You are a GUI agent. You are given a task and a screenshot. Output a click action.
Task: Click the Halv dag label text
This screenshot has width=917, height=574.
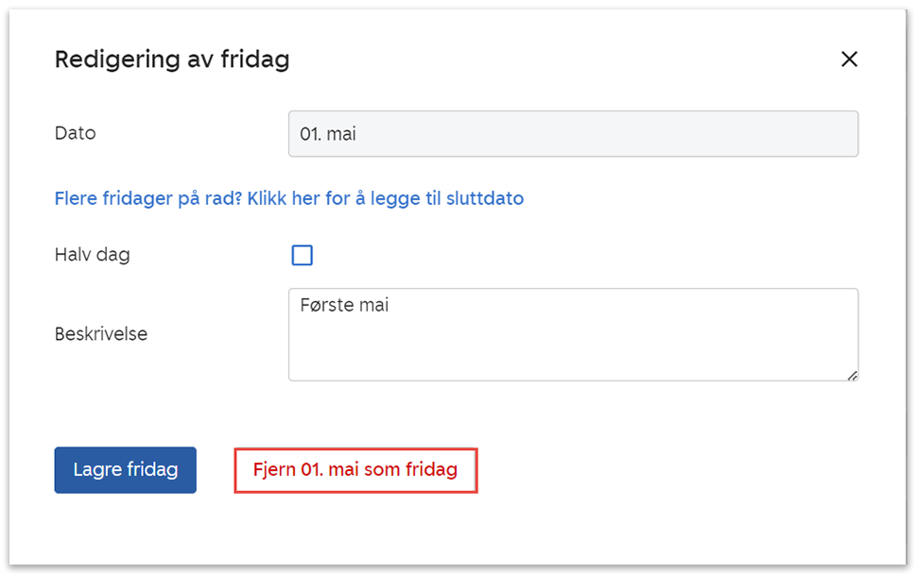click(x=92, y=255)
